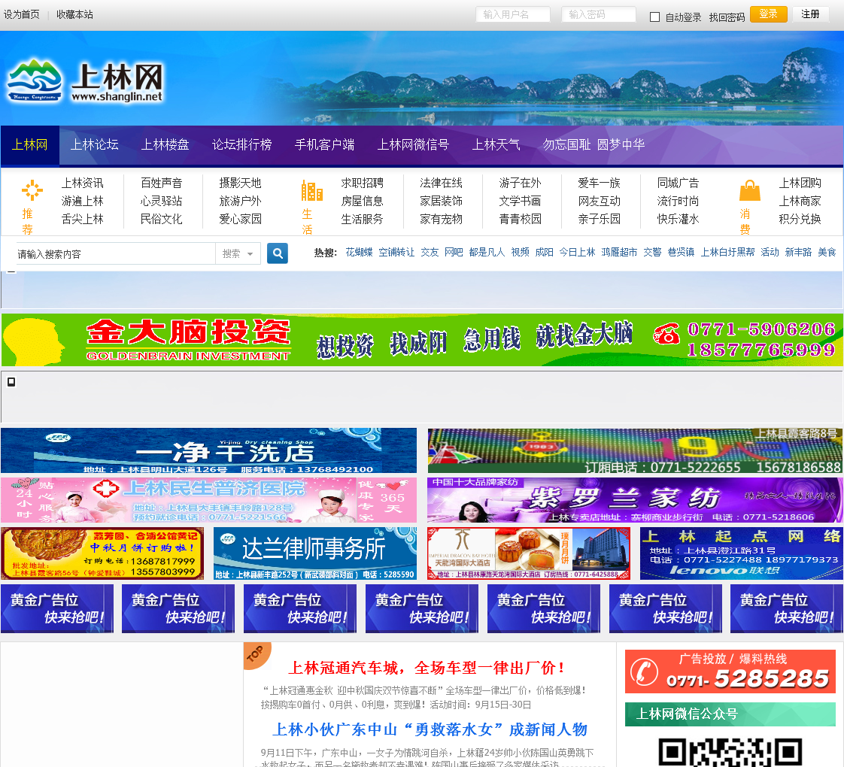Viewport: 844px width, 767px height.
Task: Open the 房屋信息 category link
Action: [x=363, y=202]
